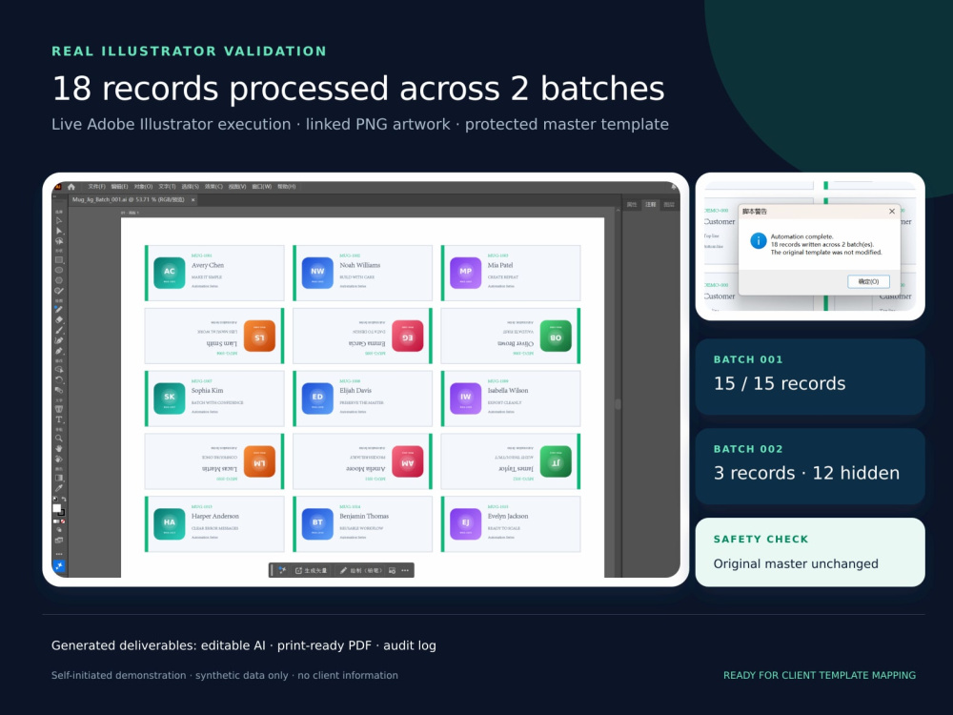Select the Avery Chen card on artboard
Image resolution: width=953 pixels, height=715 pixels.
click(x=214, y=273)
